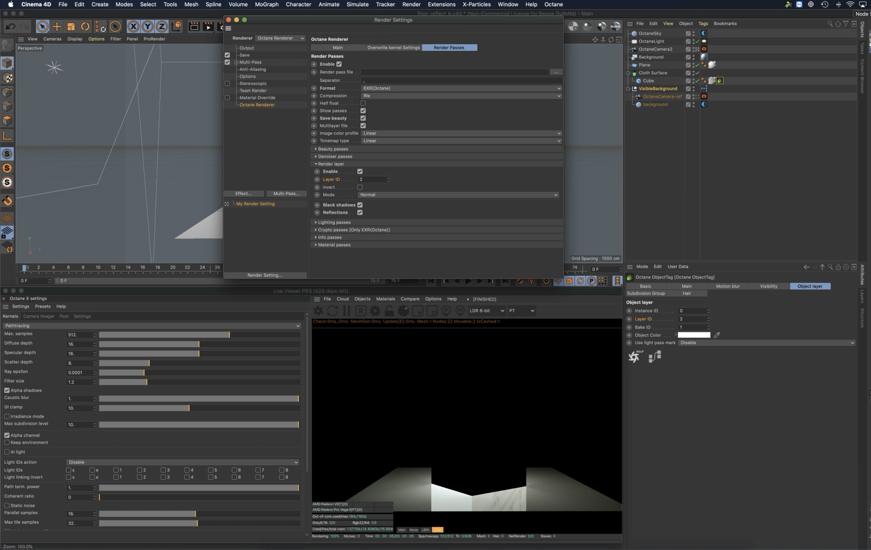Select the Move tool in the toolbar

(57, 26)
